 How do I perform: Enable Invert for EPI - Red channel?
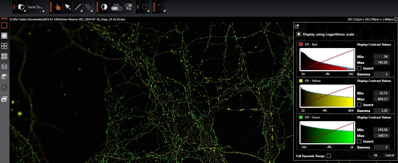[x=359, y=68]
